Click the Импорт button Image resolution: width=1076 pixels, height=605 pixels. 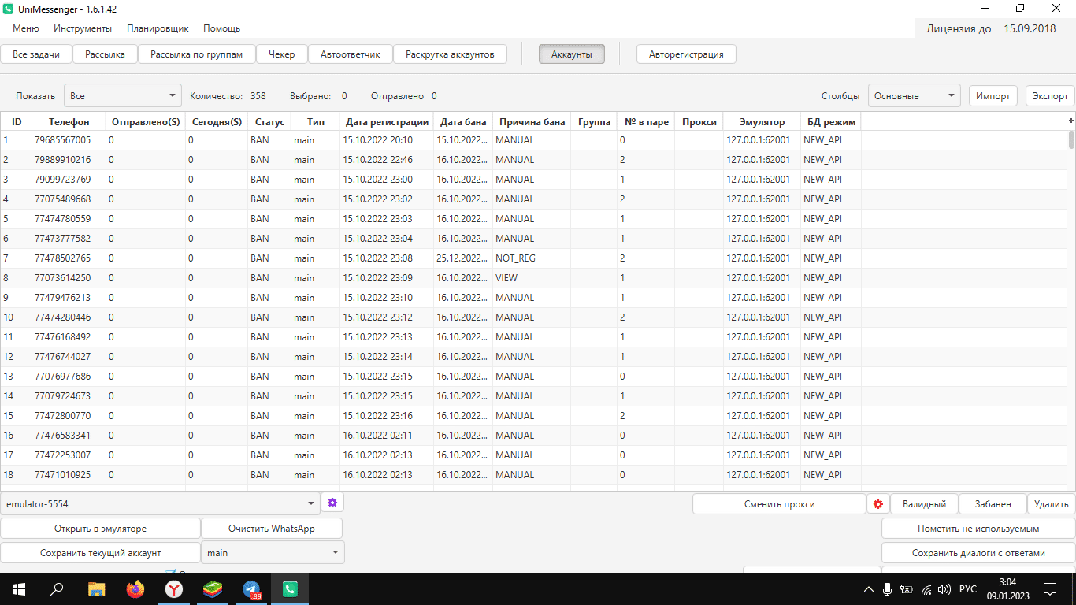click(x=993, y=96)
